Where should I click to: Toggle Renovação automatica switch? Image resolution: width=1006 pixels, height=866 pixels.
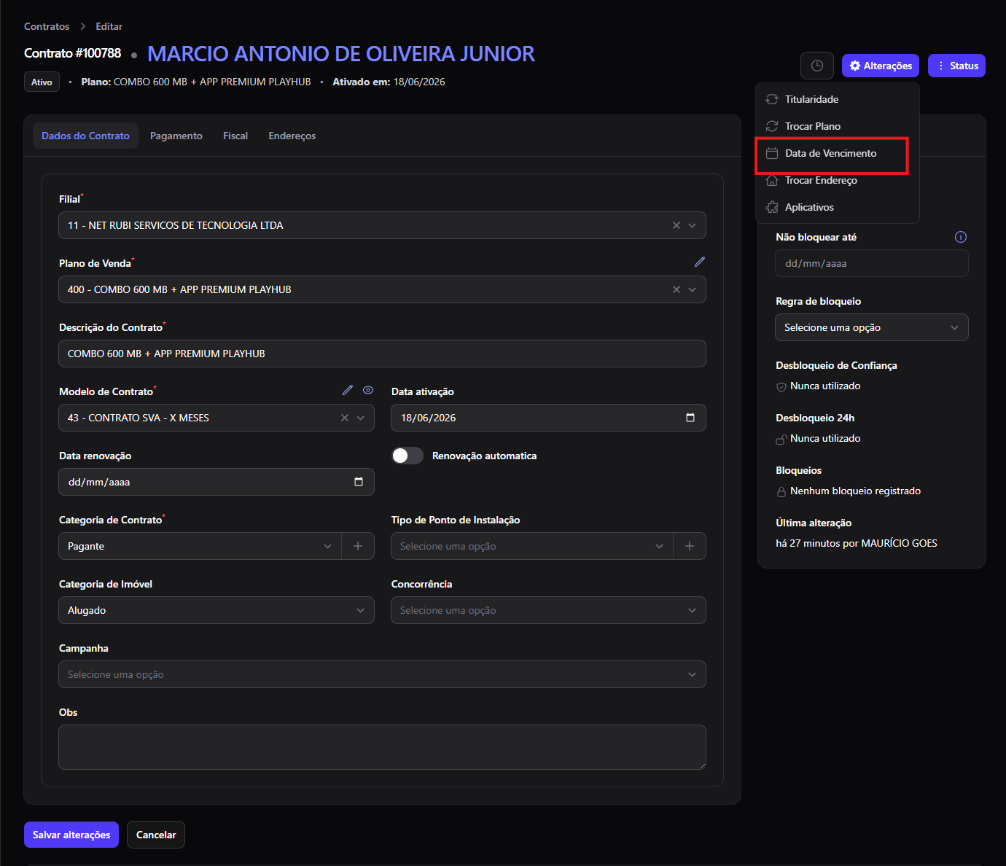[x=408, y=456]
